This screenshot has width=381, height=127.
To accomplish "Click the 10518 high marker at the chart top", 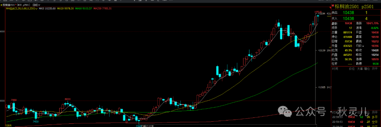I will coord(318,12).
